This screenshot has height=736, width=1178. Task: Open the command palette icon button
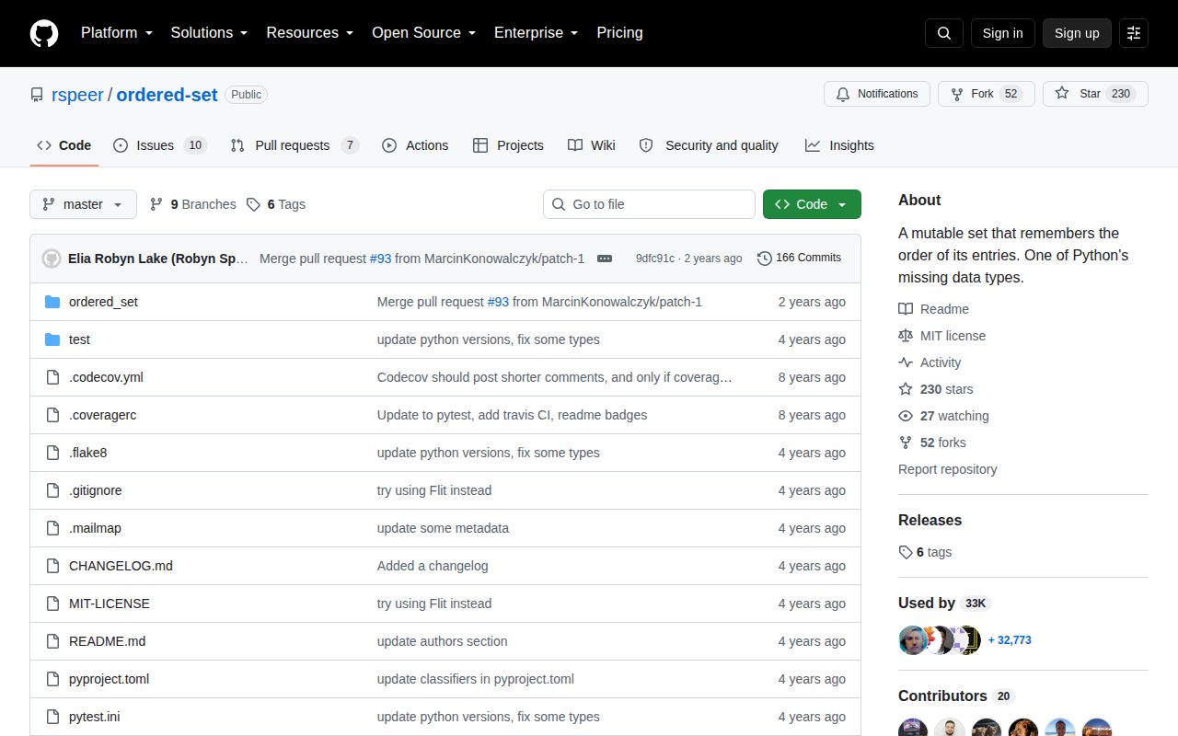(1134, 33)
